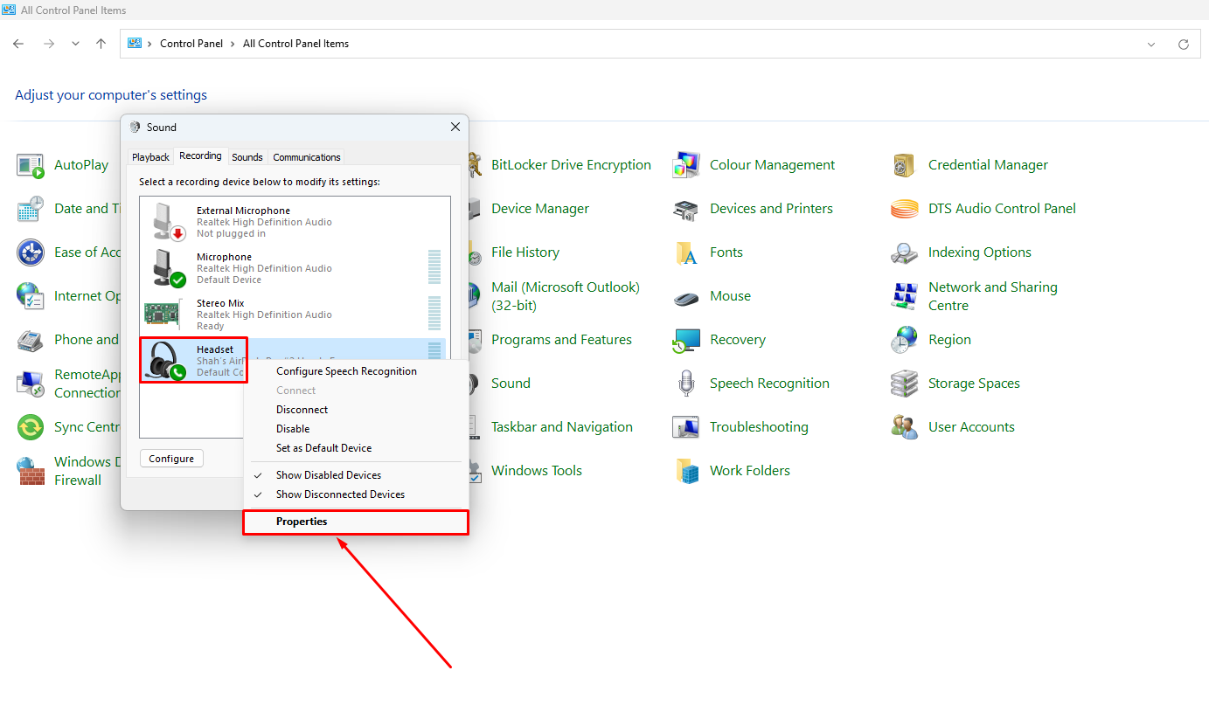Click the Internet Options globe icon
The image size is (1209, 719).
point(31,296)
